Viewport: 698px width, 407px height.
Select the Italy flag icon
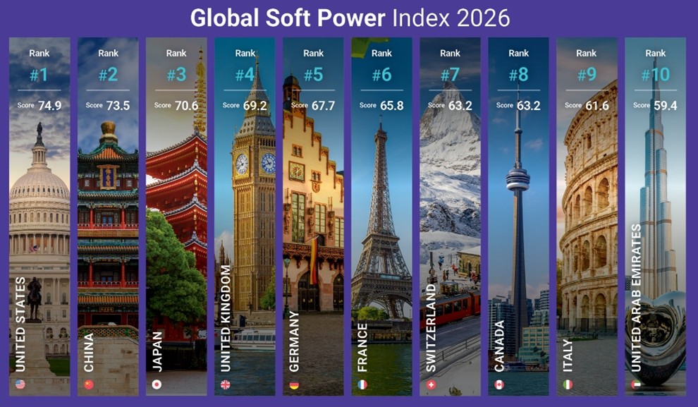tap(568, 384)
